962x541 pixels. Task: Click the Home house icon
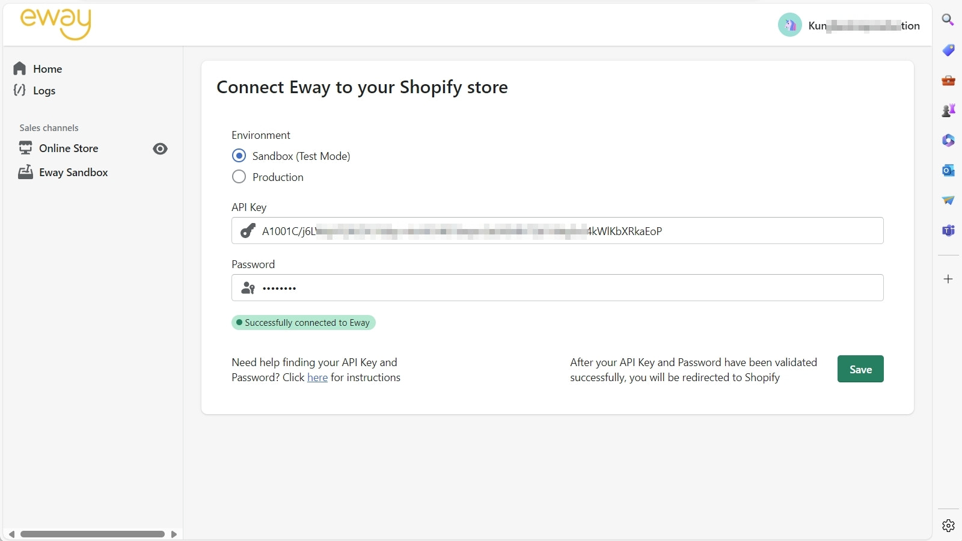click(x=20, y=69)
